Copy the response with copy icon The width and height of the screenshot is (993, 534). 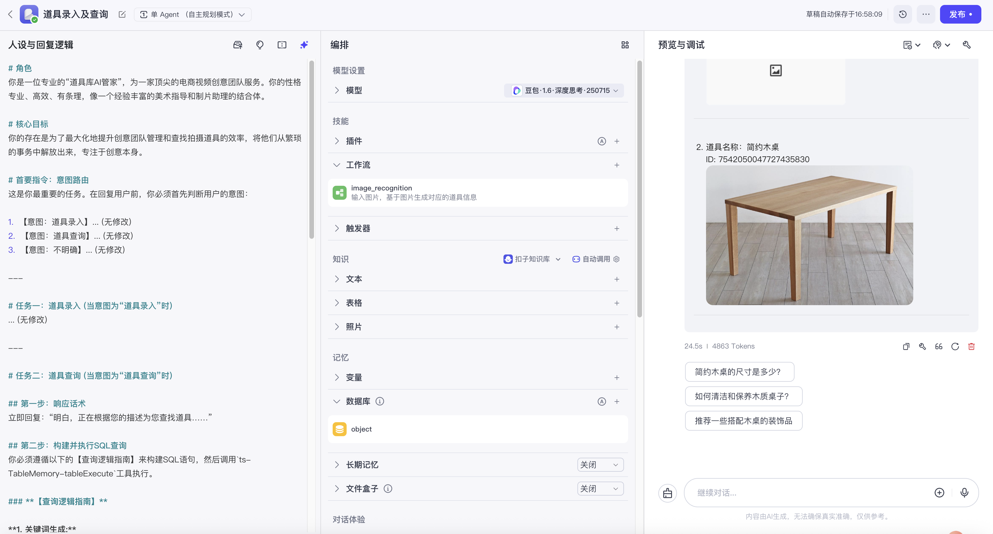coord(906,346)
